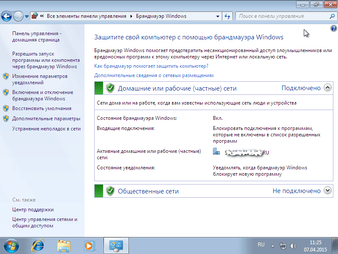This screenshot has height=254, width=338.
Task: Open the 'Дополнительные параметры' link
Action: click(x=46, y=119)
